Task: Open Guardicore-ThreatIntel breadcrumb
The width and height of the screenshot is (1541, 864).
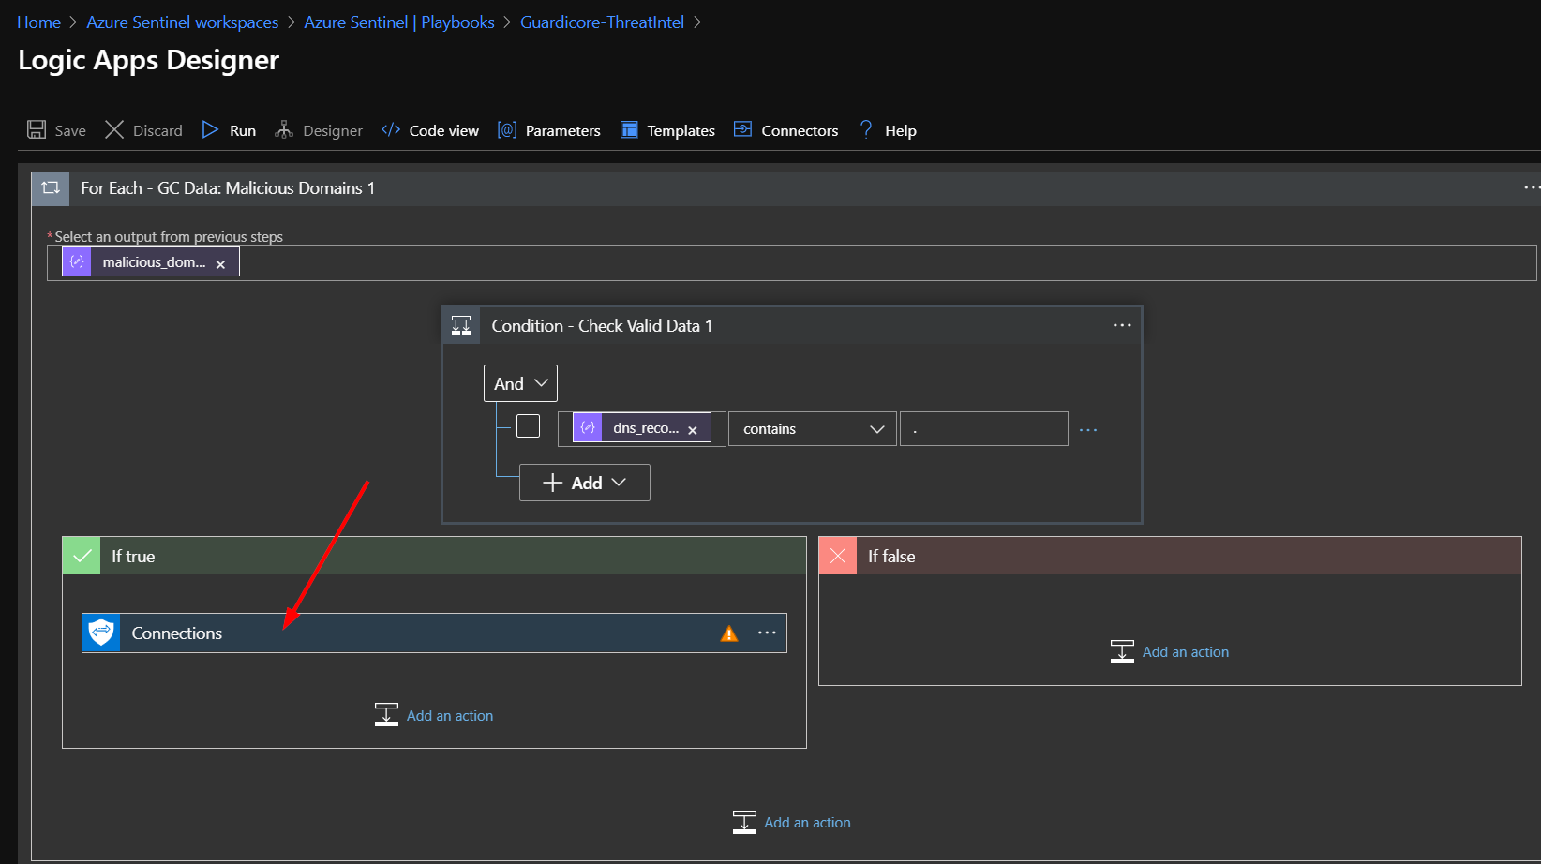Action: 602,22
